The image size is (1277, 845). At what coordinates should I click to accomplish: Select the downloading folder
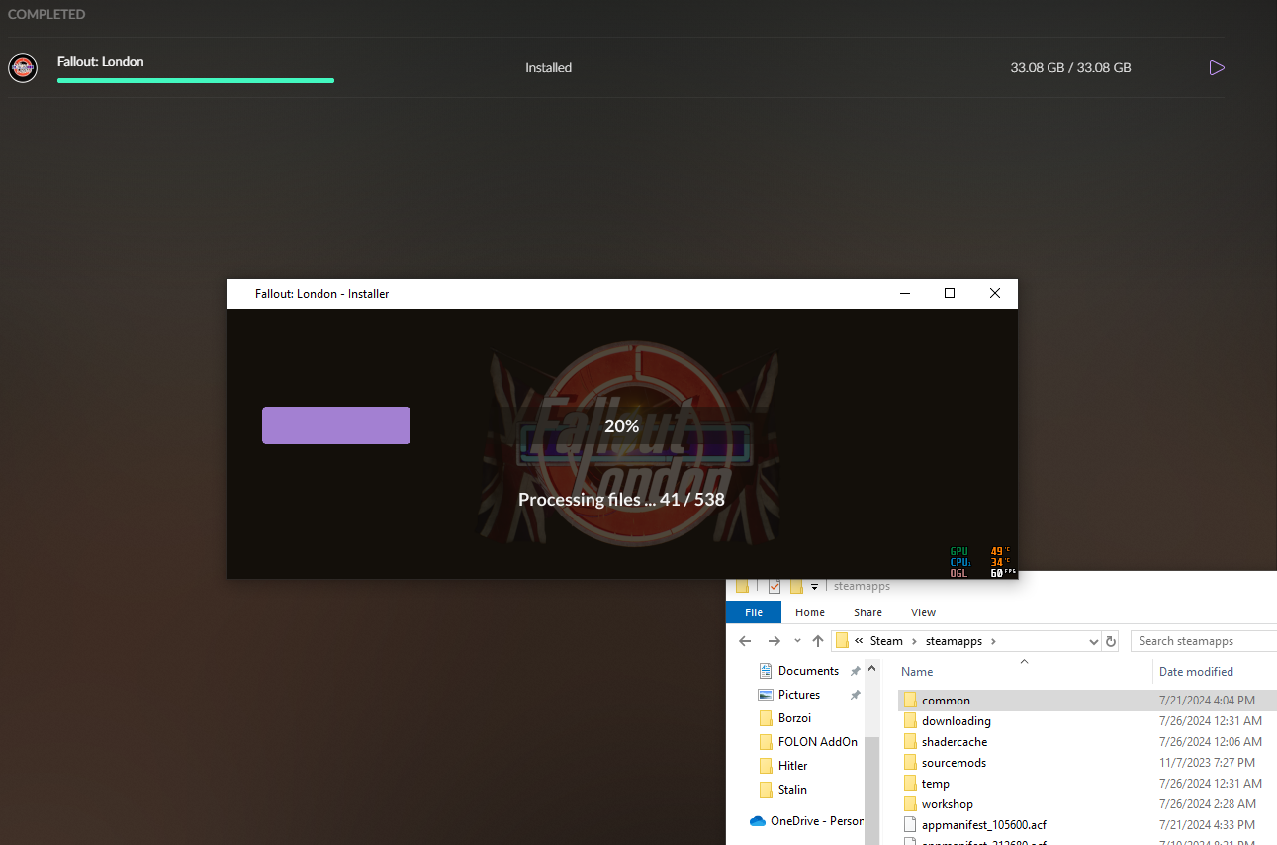tap(956, 721)
